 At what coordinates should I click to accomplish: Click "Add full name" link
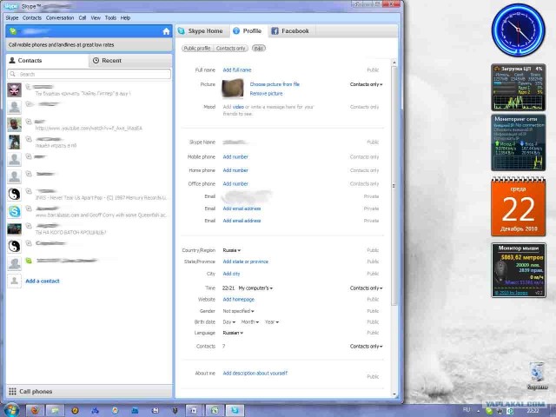237,70
